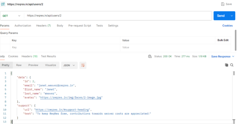The height and width of the screenshot is (124, 237).
Task: Expand the Send button arrow options
Action: click(231, 16)
